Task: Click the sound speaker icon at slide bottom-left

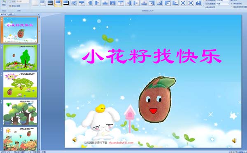Action: pyautogui.click(x=75, y=139)
